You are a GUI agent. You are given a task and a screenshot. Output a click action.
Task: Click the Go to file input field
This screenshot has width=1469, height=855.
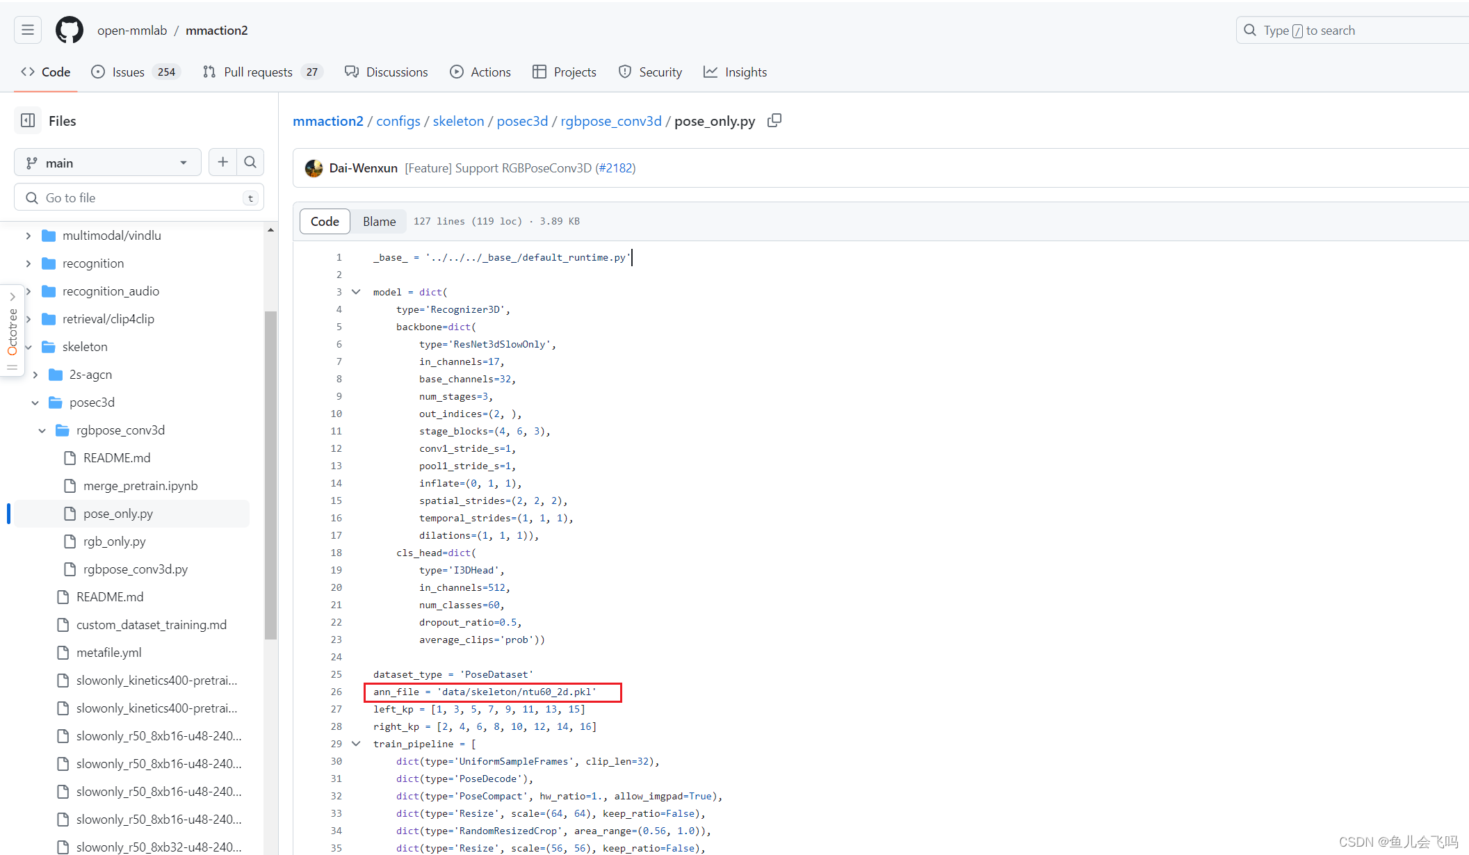(x=138, y=197)
